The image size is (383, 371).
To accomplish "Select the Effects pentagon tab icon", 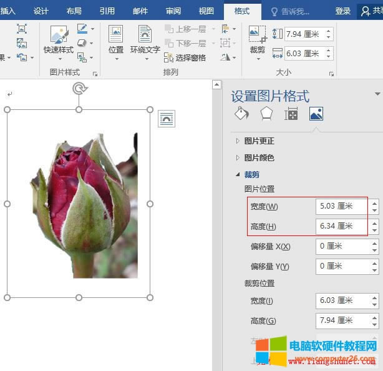I will [x=266, y=114].
